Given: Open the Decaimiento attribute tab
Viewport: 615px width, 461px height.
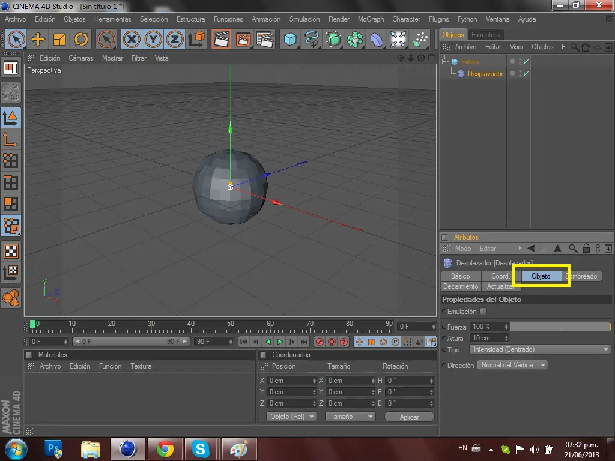Looking at the screenshot, I should (461, 286).
